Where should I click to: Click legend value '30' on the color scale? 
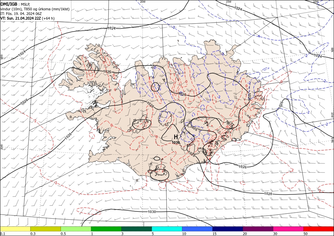275,234
